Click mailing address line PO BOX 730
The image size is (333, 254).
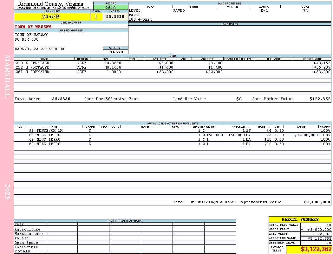tap(27, 40)
